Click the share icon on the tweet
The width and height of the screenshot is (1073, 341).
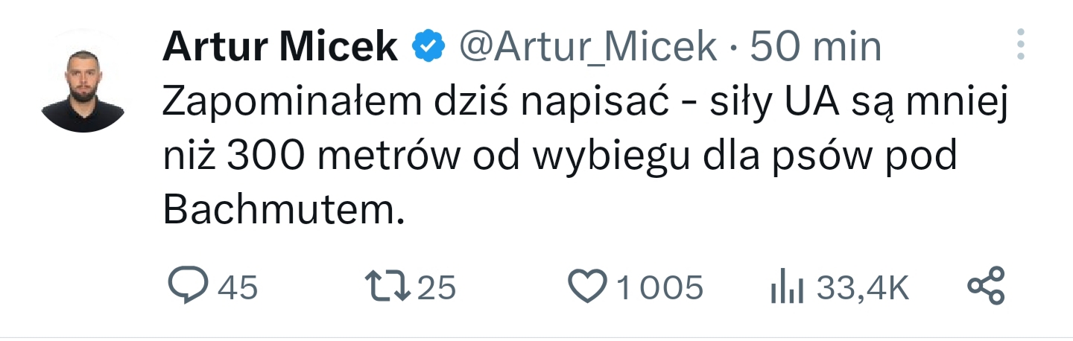pyautogui.click(x=986, y=287)
